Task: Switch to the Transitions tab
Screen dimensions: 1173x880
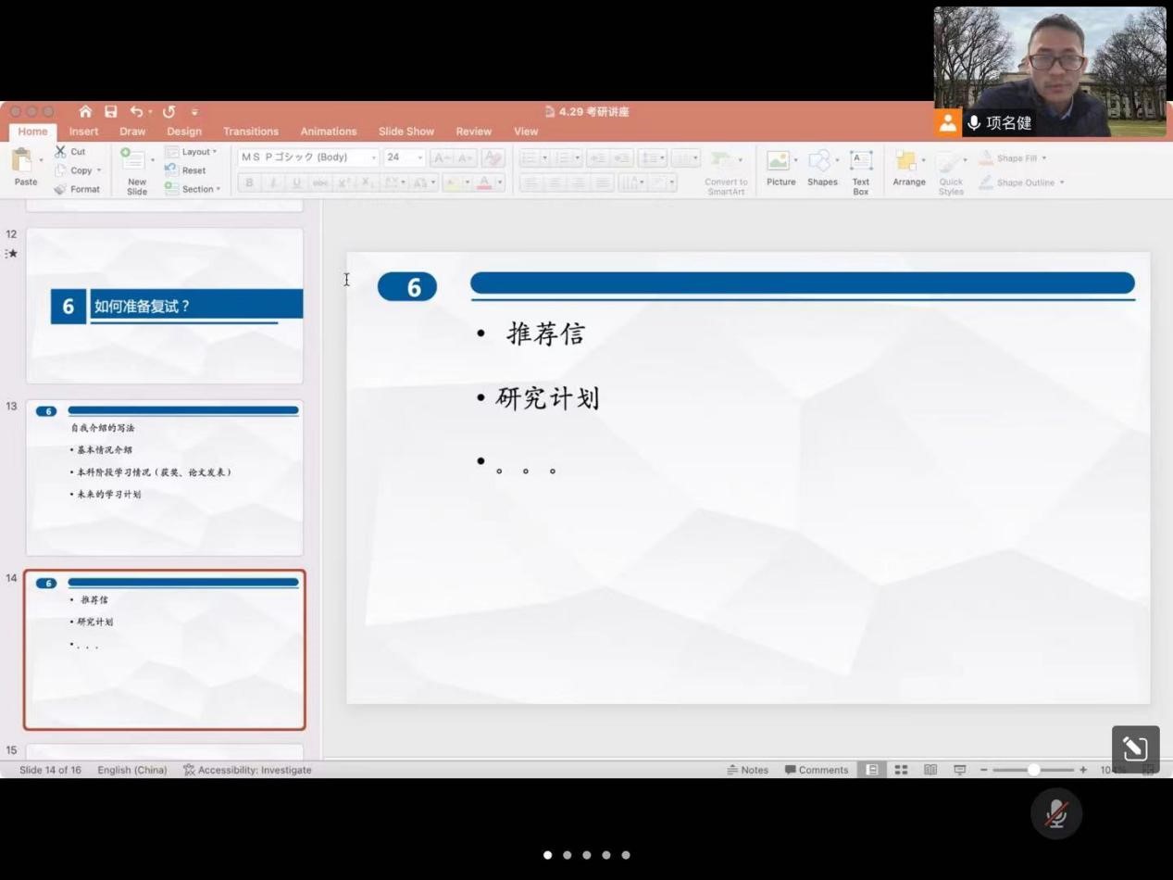Action: pos(250,132)
